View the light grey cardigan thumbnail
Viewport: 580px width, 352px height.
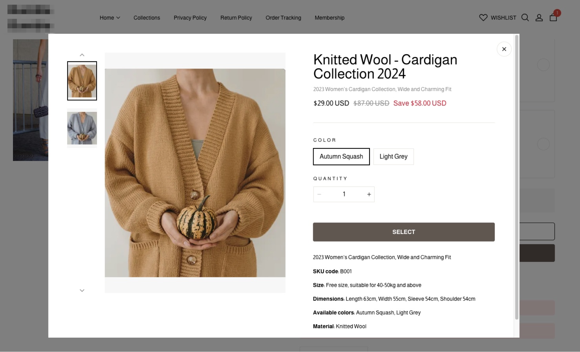[82, 128]
